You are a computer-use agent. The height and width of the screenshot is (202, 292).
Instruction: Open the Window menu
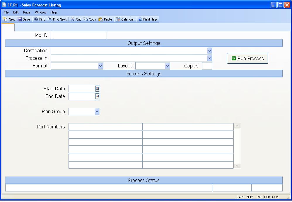tap(41, 12)
